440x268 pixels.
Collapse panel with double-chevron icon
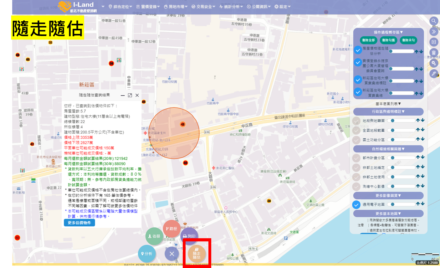(x=433, y=32)
